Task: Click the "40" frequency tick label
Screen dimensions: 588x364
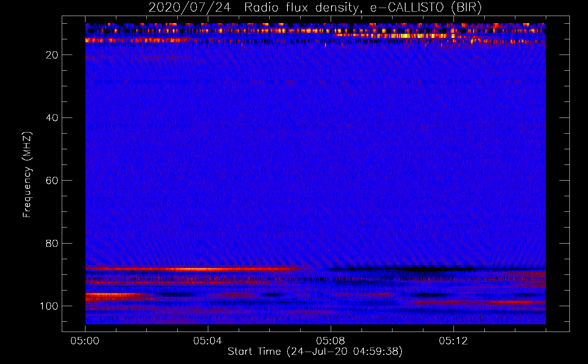Action: (x=52, y=118)
